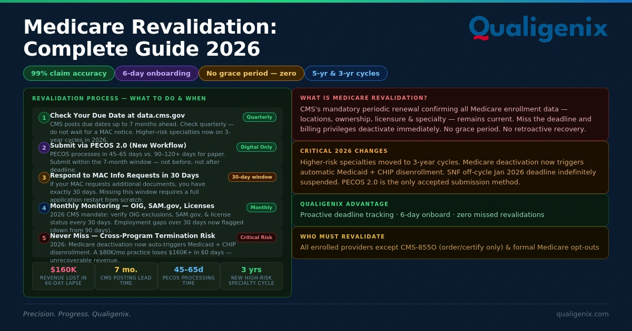Screen dimensions: 632x331
Task: Click 'What Is Medicare Revalidation?' header
Action: tap(364, 98)
